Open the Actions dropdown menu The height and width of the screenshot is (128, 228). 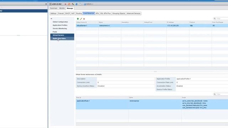point(89,4)
